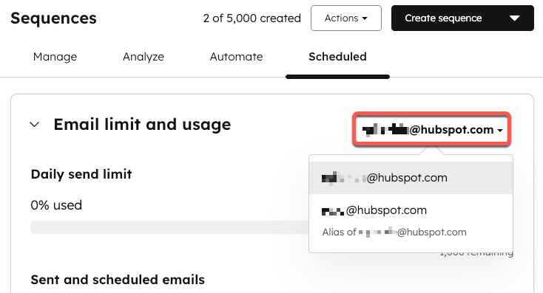Choose the first @hubspot.com email option
The height and width of the screenshot is (293, 543).
click(411, 178)
